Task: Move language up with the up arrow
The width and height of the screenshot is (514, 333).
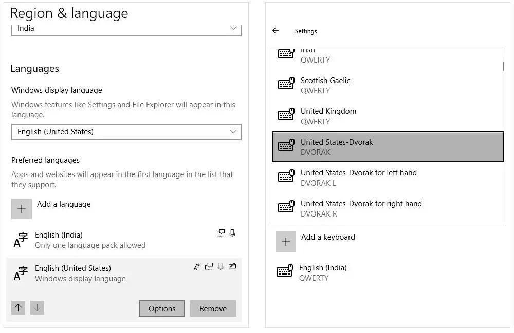Action: tap(18, 307)
